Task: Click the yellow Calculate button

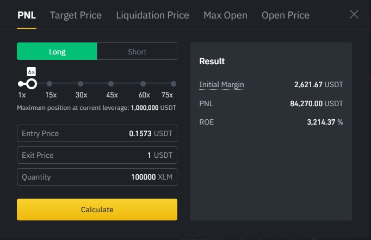Action: tap(97, 210)
